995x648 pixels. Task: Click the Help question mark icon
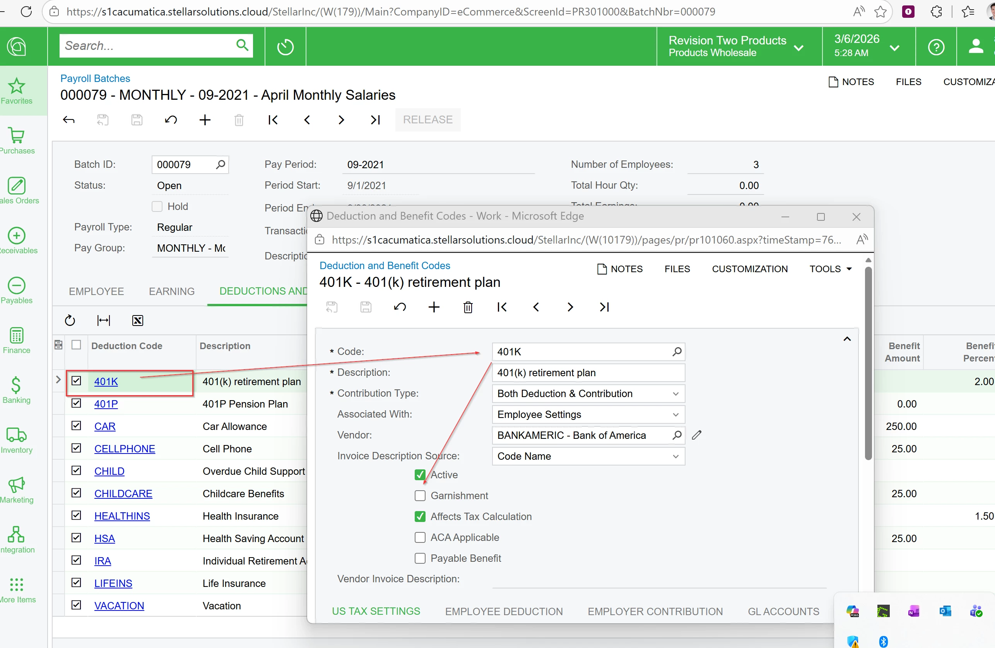point(936,47)
